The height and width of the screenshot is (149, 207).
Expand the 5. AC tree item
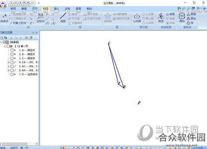[8, 66]
